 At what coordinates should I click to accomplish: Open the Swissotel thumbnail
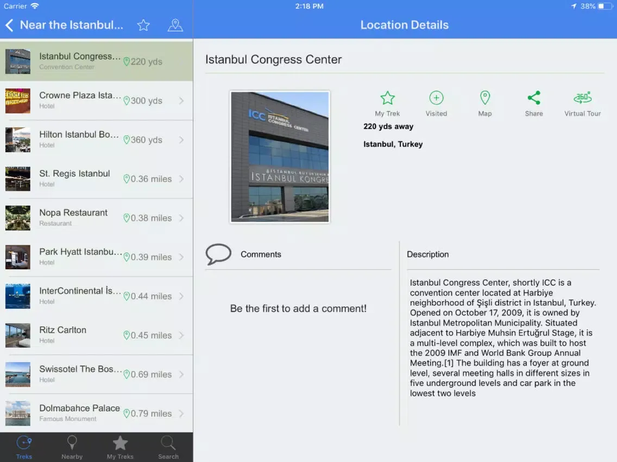[x=18, y=374]
